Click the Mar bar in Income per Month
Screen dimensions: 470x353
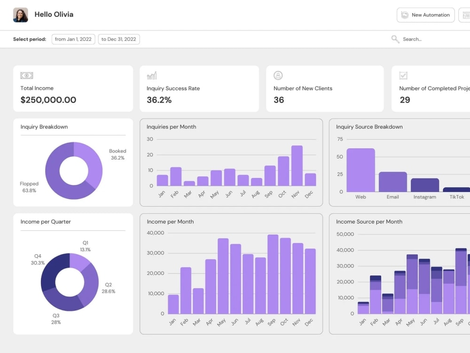point(198,301)
